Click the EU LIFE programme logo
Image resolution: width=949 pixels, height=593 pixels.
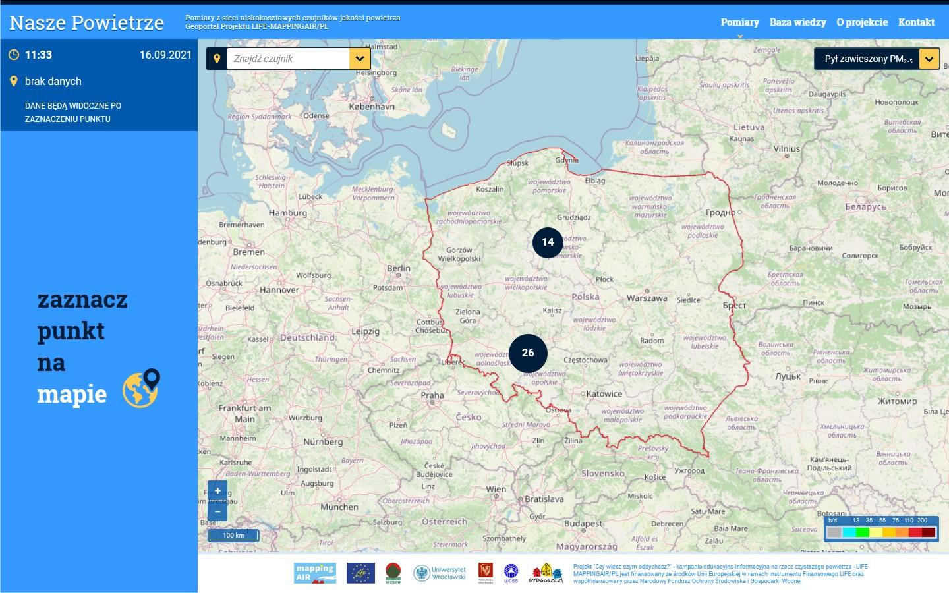(x=359, y=573)
